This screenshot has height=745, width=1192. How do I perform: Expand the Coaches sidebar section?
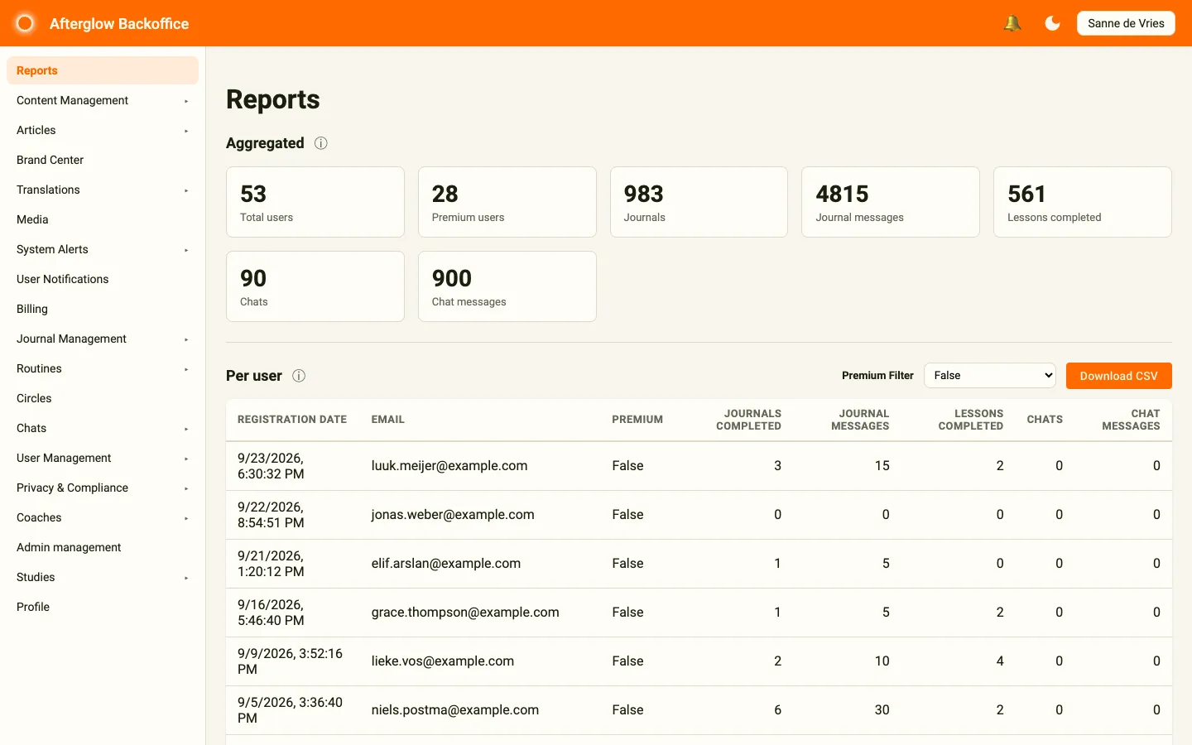click(103, 517)
